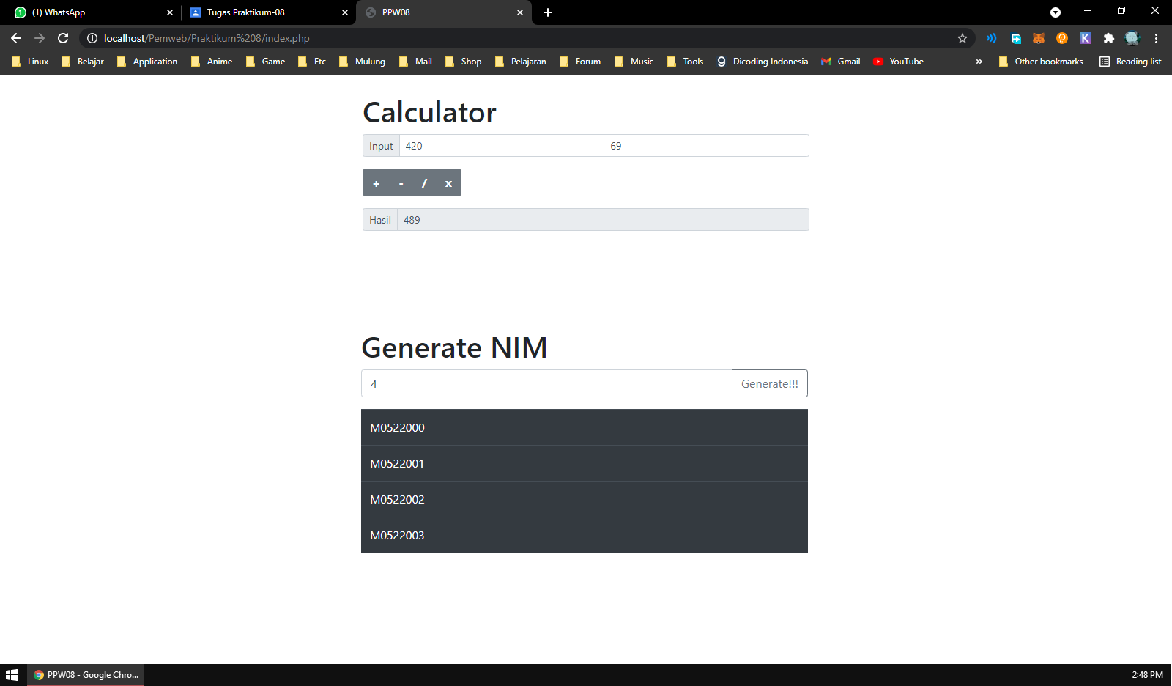1172x686 pixels.
Task: Open the Other bookmarks folder
Action: point(1041,62)
